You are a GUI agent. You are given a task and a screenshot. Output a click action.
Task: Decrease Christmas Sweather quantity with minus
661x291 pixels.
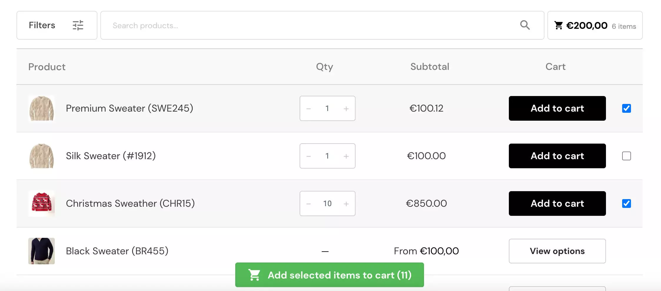[308, 204]
